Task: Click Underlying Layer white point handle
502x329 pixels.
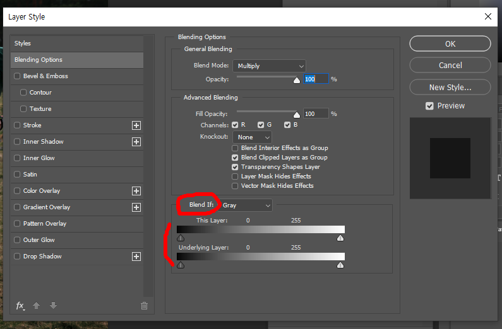Action: tap(340, 265)
